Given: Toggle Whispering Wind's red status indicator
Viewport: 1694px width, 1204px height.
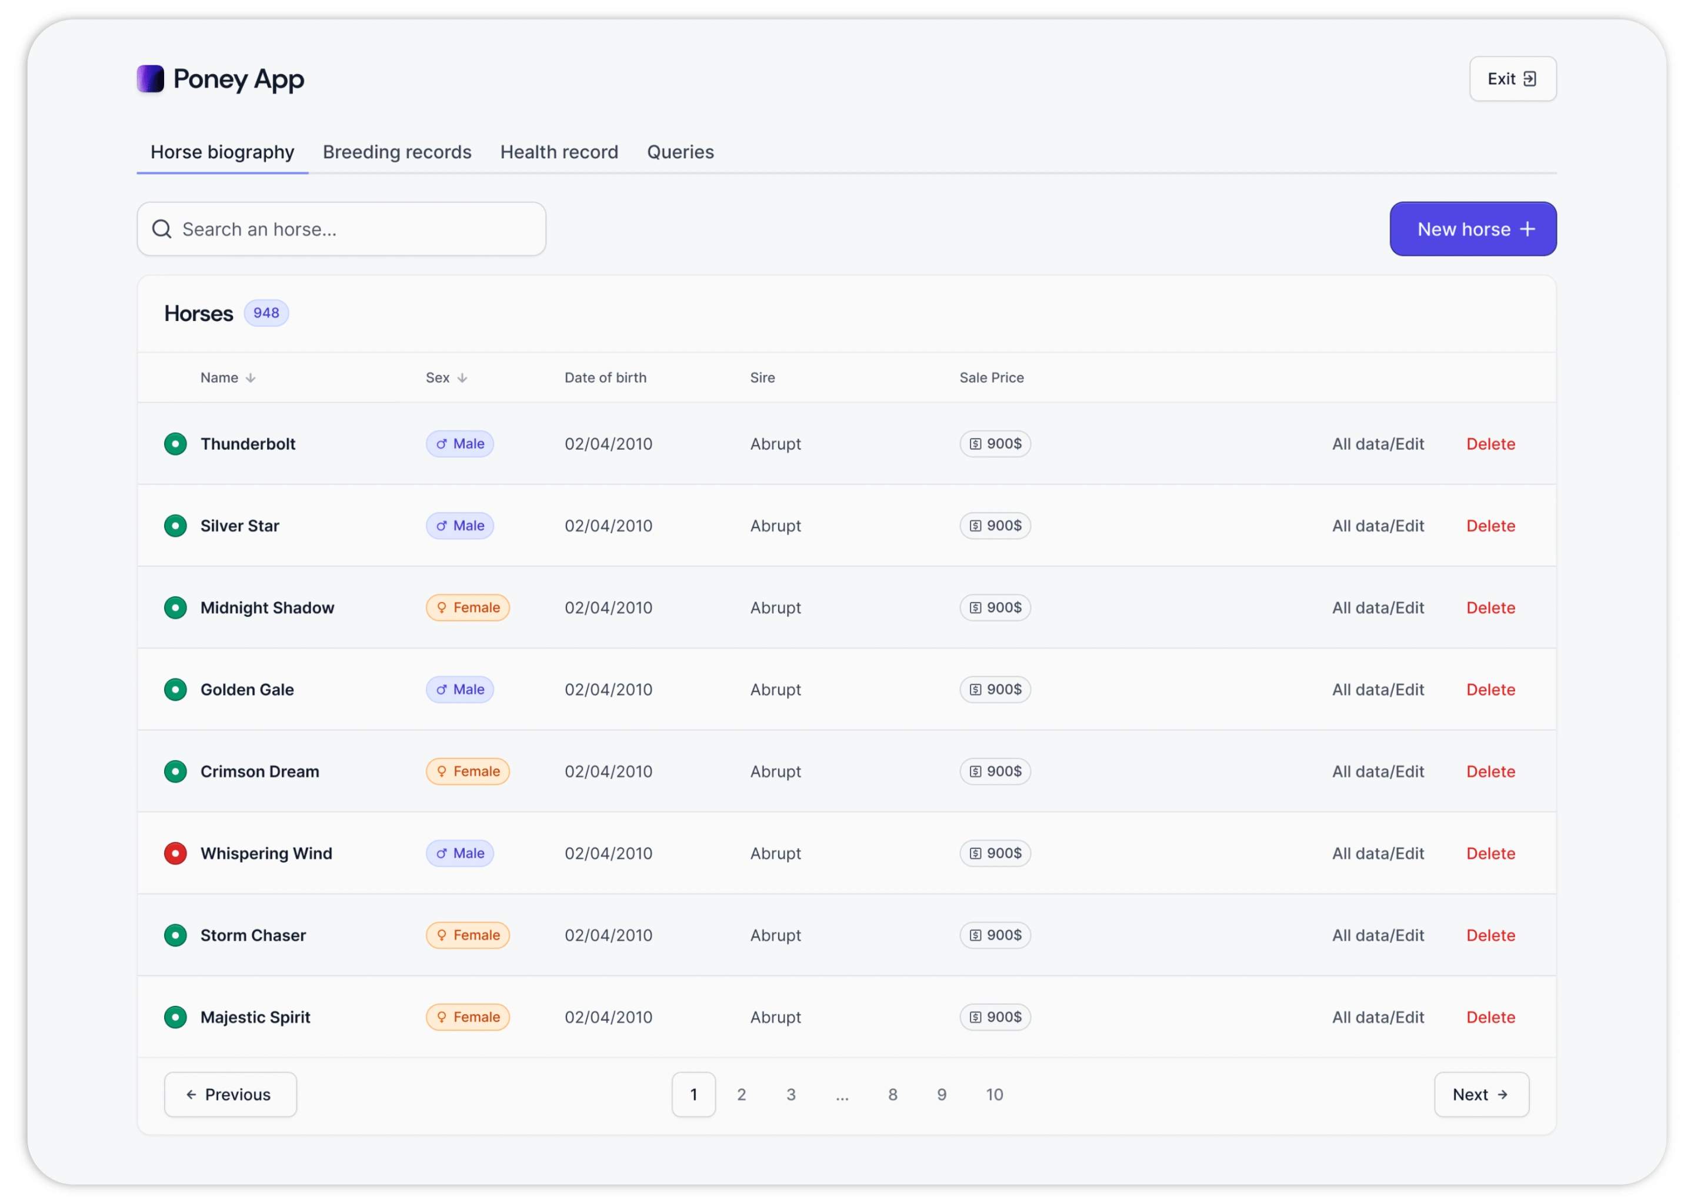Looking at the screenshot, I should pos(175,854).
